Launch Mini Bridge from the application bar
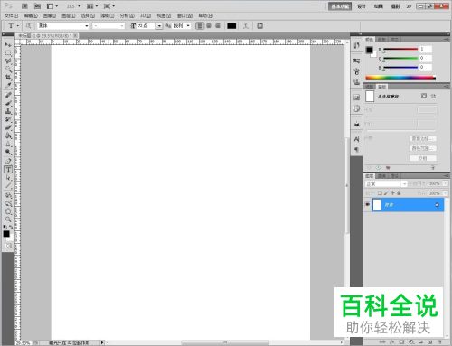Viewport: 452px width, 346px height. click(x=37, y=6)
